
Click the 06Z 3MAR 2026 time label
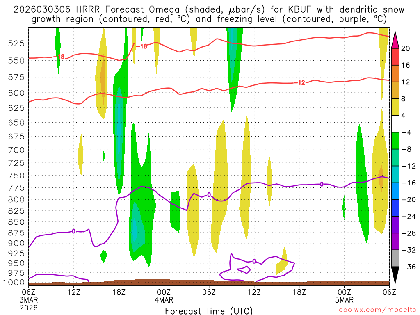pos(29,300)
